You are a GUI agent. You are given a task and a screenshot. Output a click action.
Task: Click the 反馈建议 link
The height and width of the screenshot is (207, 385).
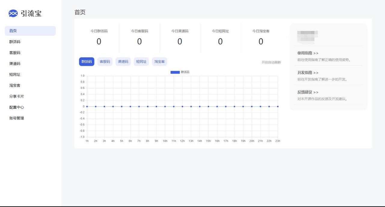pyautogui.click(x=308, y=92)
